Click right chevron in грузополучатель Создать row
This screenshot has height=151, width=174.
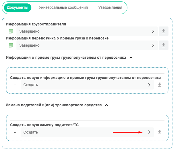149,85
